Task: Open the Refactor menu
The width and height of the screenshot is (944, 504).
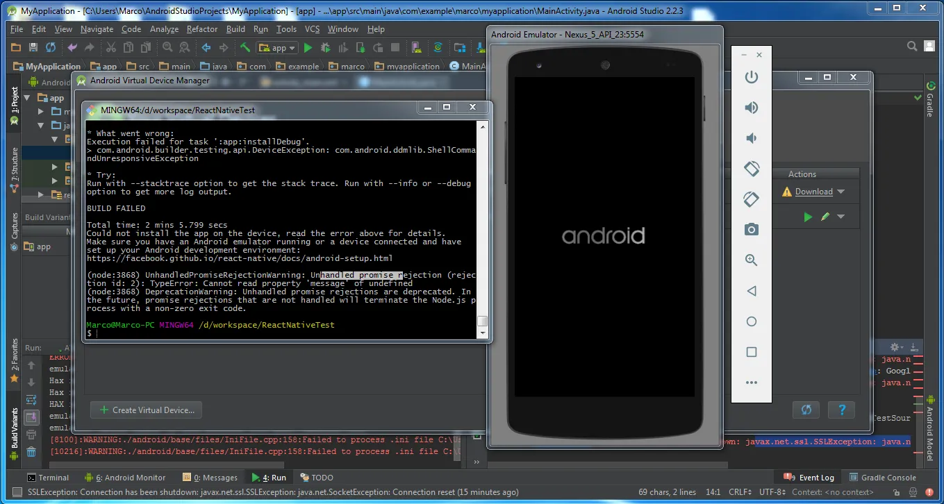Action: click(202, 29)
